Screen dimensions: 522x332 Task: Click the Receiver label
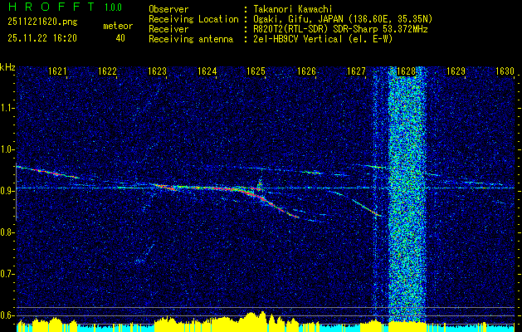tap(168, 29)
